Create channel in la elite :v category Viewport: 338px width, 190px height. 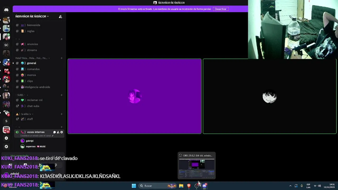pyautogui.click(x=62, y=114)
